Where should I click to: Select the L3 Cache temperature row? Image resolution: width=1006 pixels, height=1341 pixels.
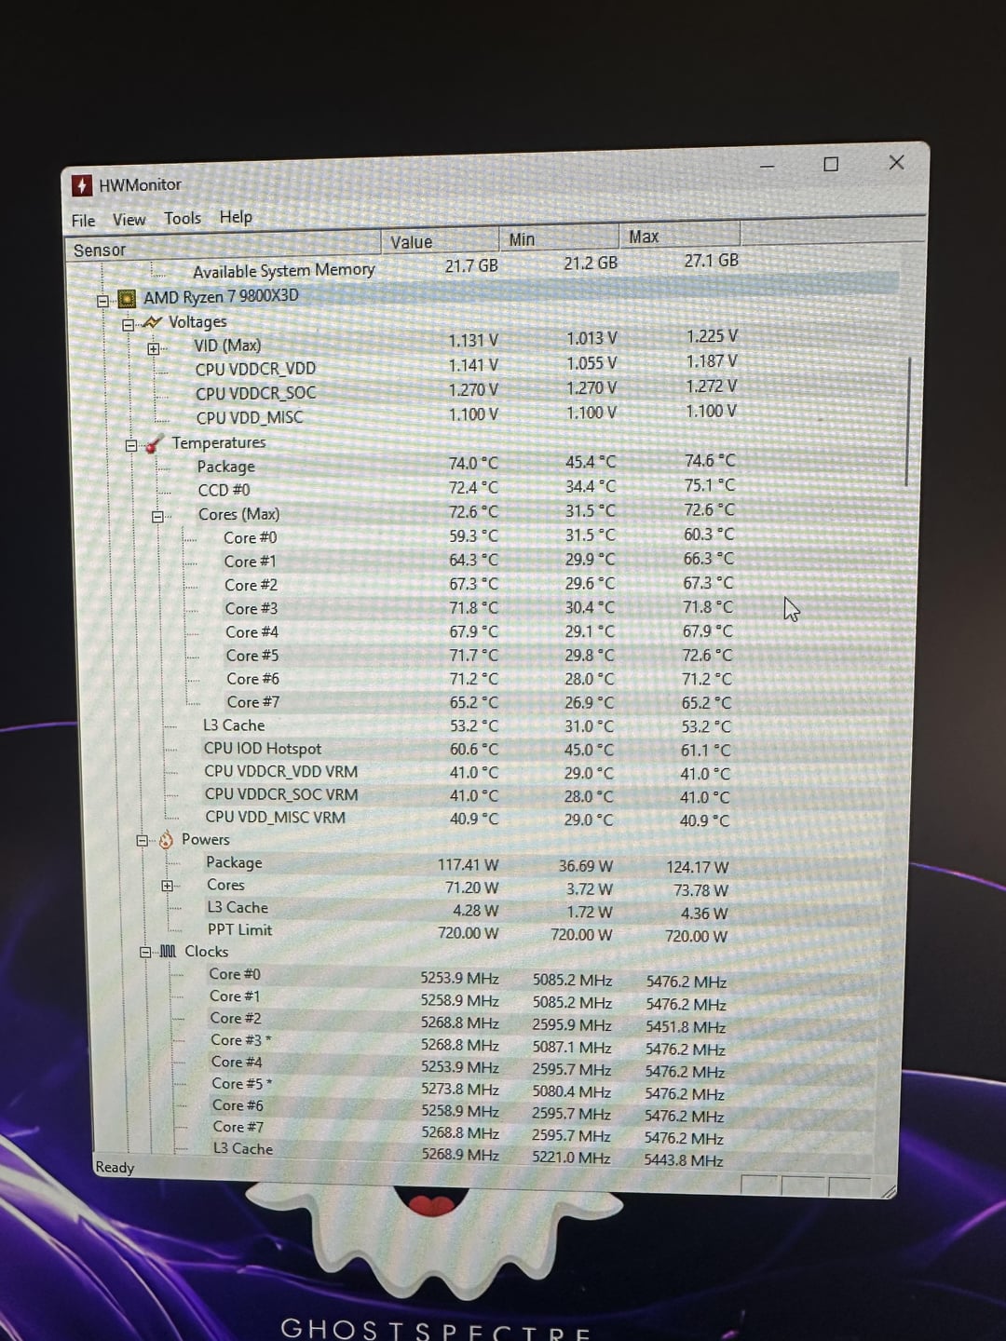466,725
